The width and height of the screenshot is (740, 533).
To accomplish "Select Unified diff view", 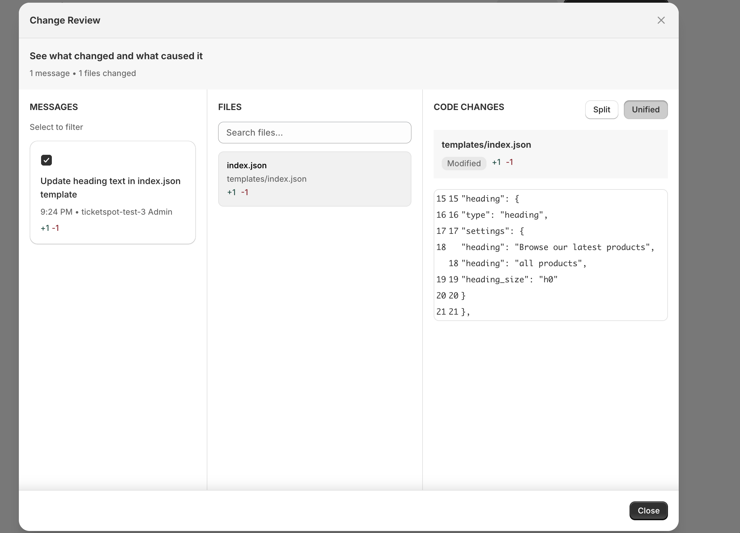I will [645, 110].
